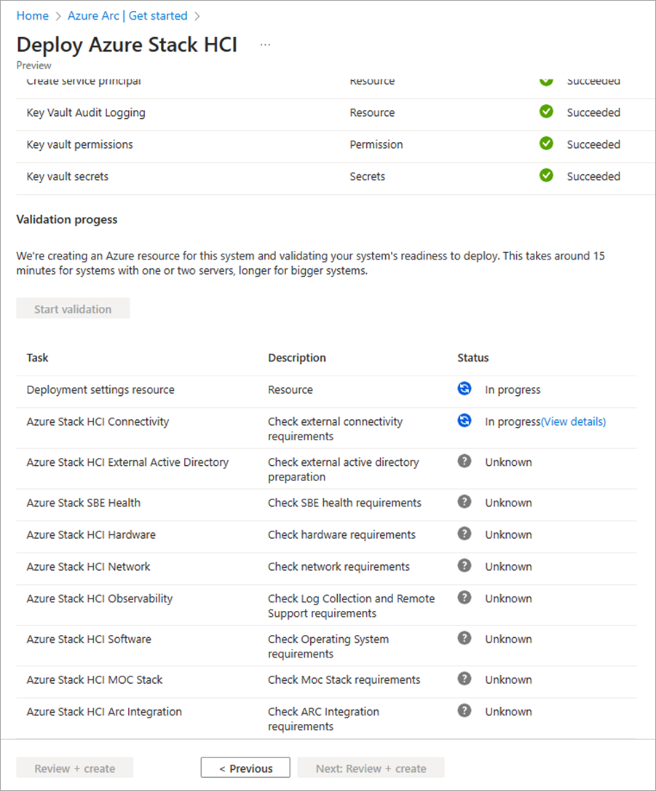Select the Azure Stack HCI Network task
Viewport: 656px width, 791px height.
coord(88,566)
